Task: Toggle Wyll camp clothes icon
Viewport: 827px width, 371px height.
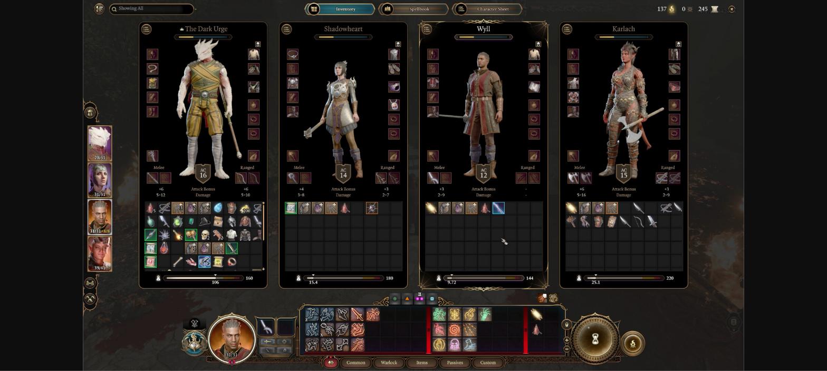Action: tap(538, 44)
